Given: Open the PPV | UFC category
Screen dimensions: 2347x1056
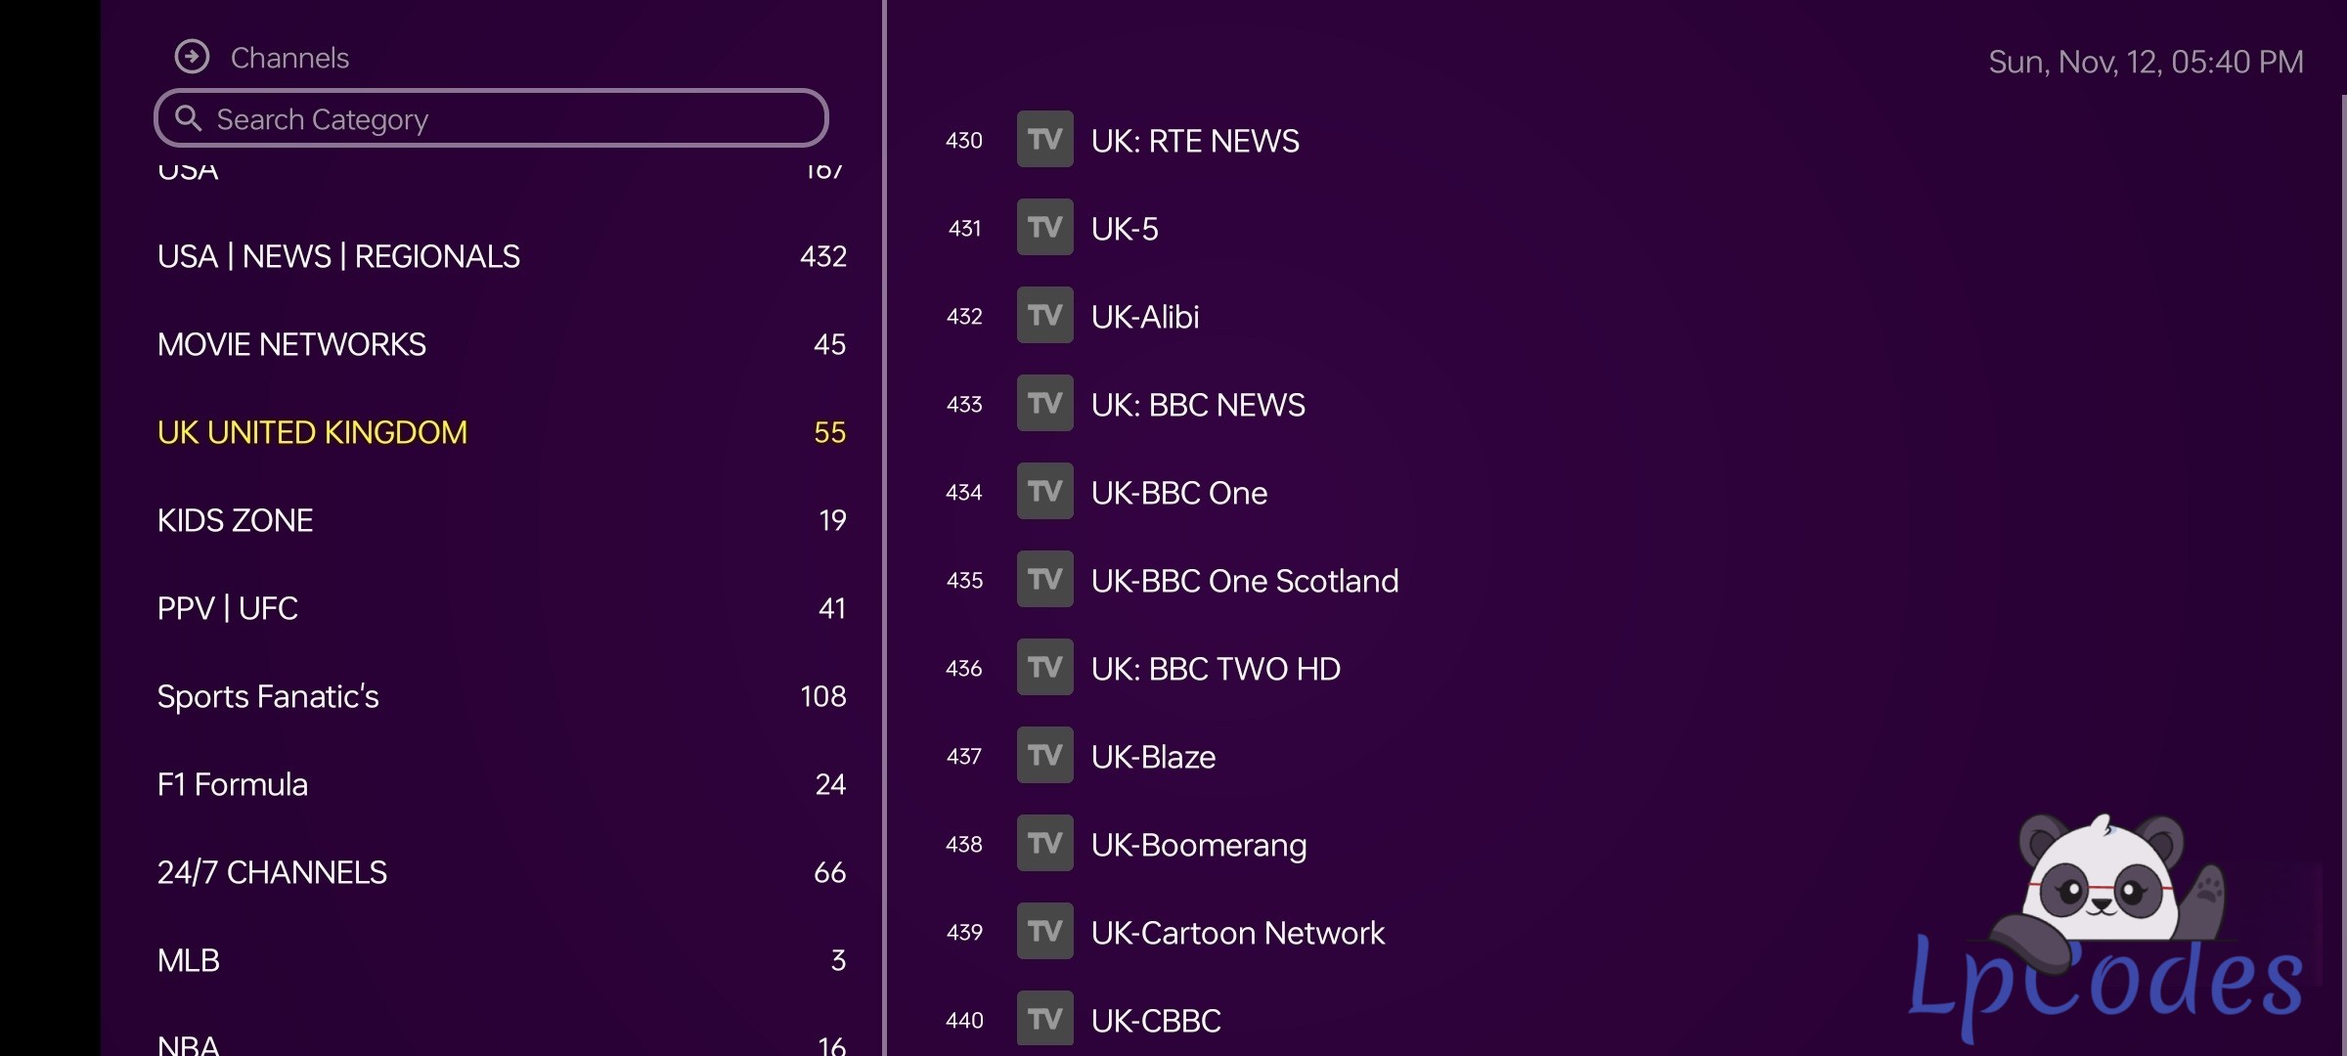Looking at the screenshot, I should [x=227, y=608].
